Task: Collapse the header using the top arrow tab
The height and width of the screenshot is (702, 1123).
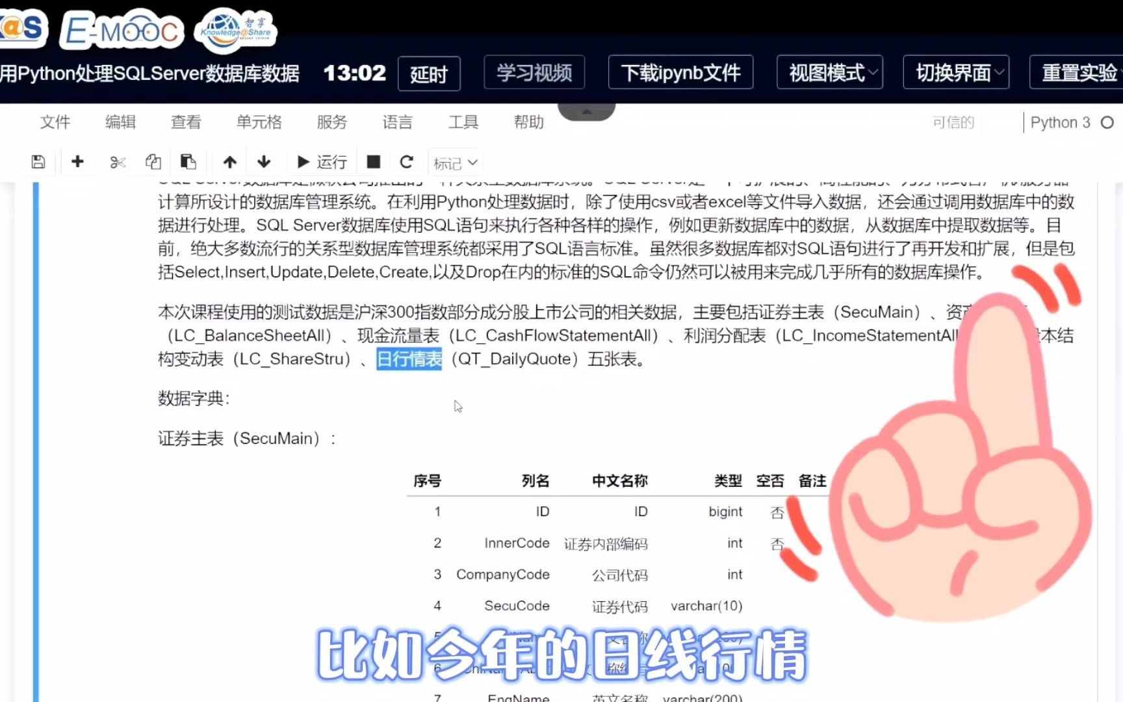Action: 587,112
